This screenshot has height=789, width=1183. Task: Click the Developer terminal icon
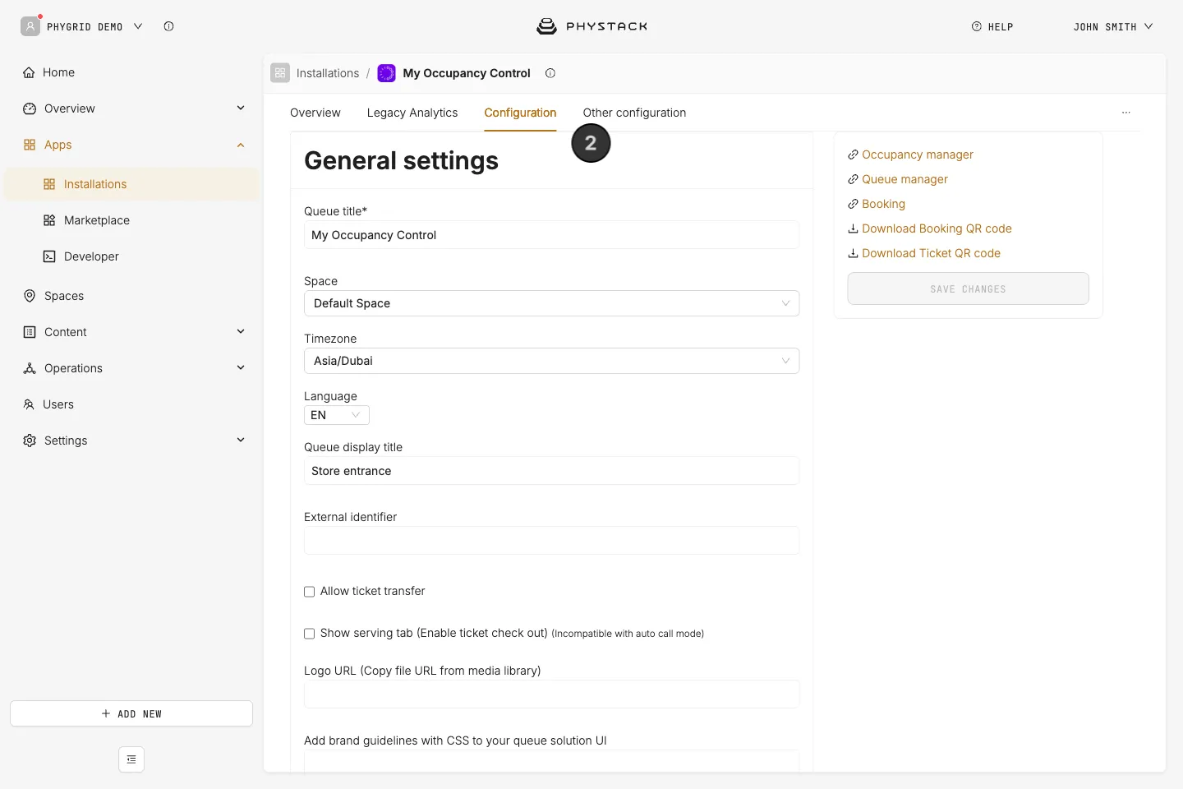[x=49, y=256]
